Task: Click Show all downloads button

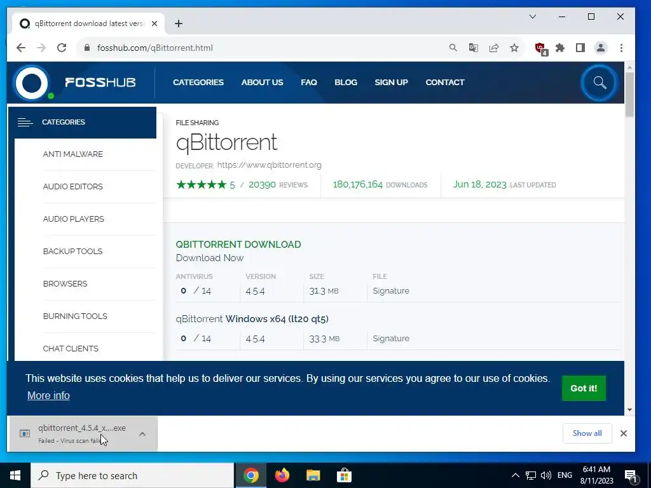Action: (587, 433)
